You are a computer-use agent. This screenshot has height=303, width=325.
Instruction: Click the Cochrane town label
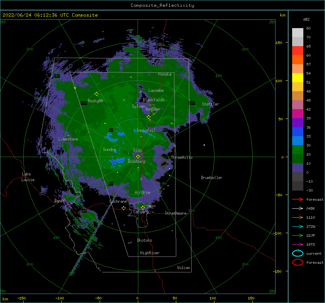click(118, 201)
